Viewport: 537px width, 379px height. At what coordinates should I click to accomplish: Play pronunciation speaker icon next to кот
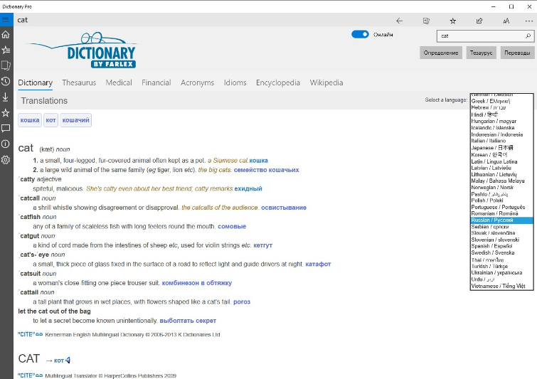click(x=68, y=360)
